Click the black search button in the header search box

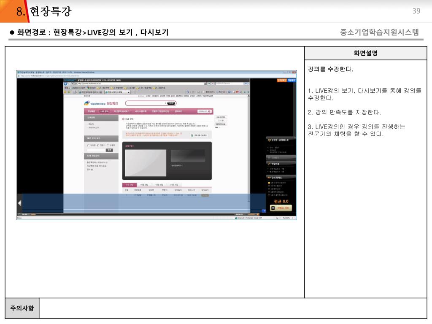pyautogui.click(x=171, y=103)
